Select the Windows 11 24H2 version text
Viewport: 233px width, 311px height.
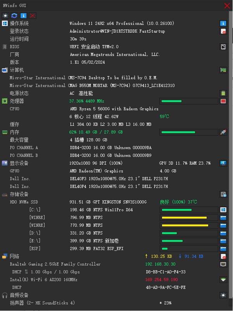[x=122, y=23]
